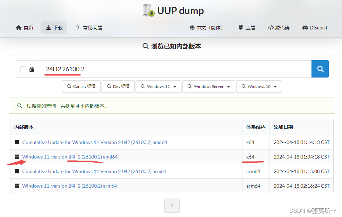Viewport: 342px width, 217px height.
Task: Expand the Windows Server dropdown arrow
Action: click(228, 87)
